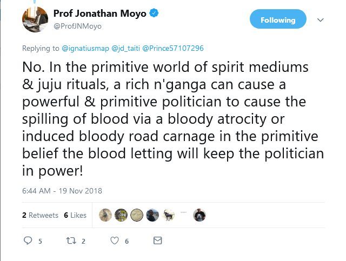
Task: Open Prof Jonathan Moyo's profile picture
Action: tap(34, 19)
